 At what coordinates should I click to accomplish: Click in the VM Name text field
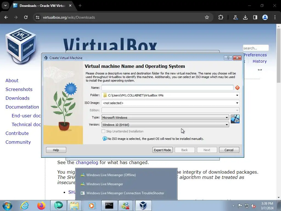[167, 88]
